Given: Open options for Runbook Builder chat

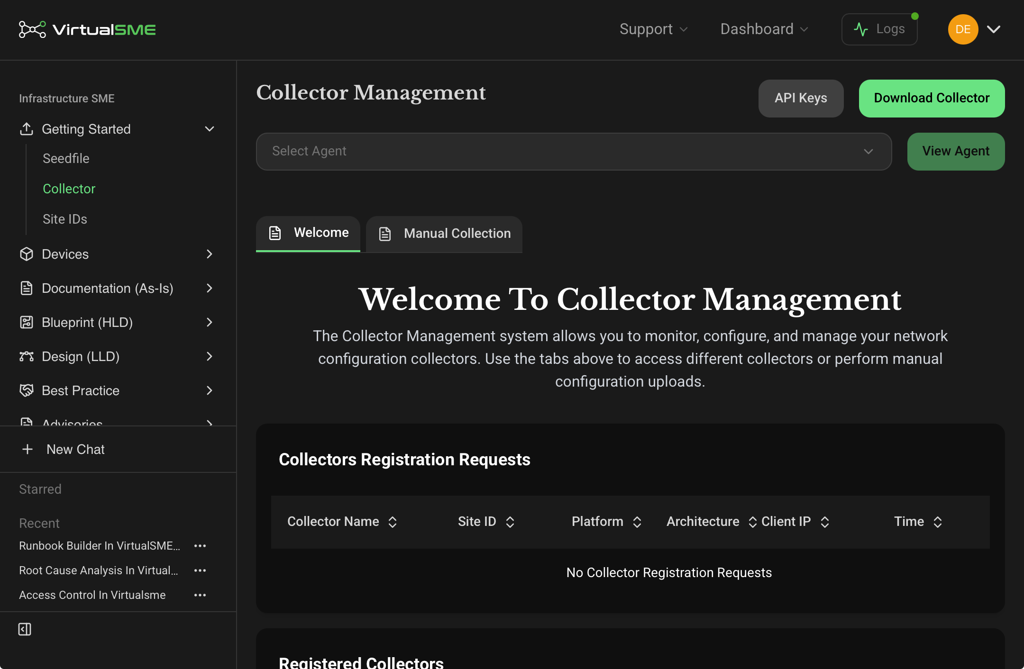Looking at the screenshot, I should coord(200,546).
